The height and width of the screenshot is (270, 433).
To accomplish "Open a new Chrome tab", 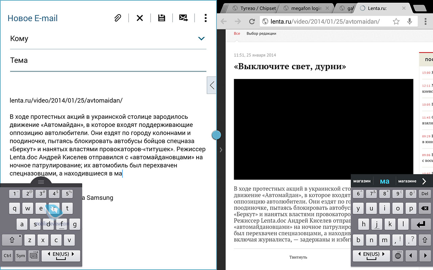I will pos(420,8).
